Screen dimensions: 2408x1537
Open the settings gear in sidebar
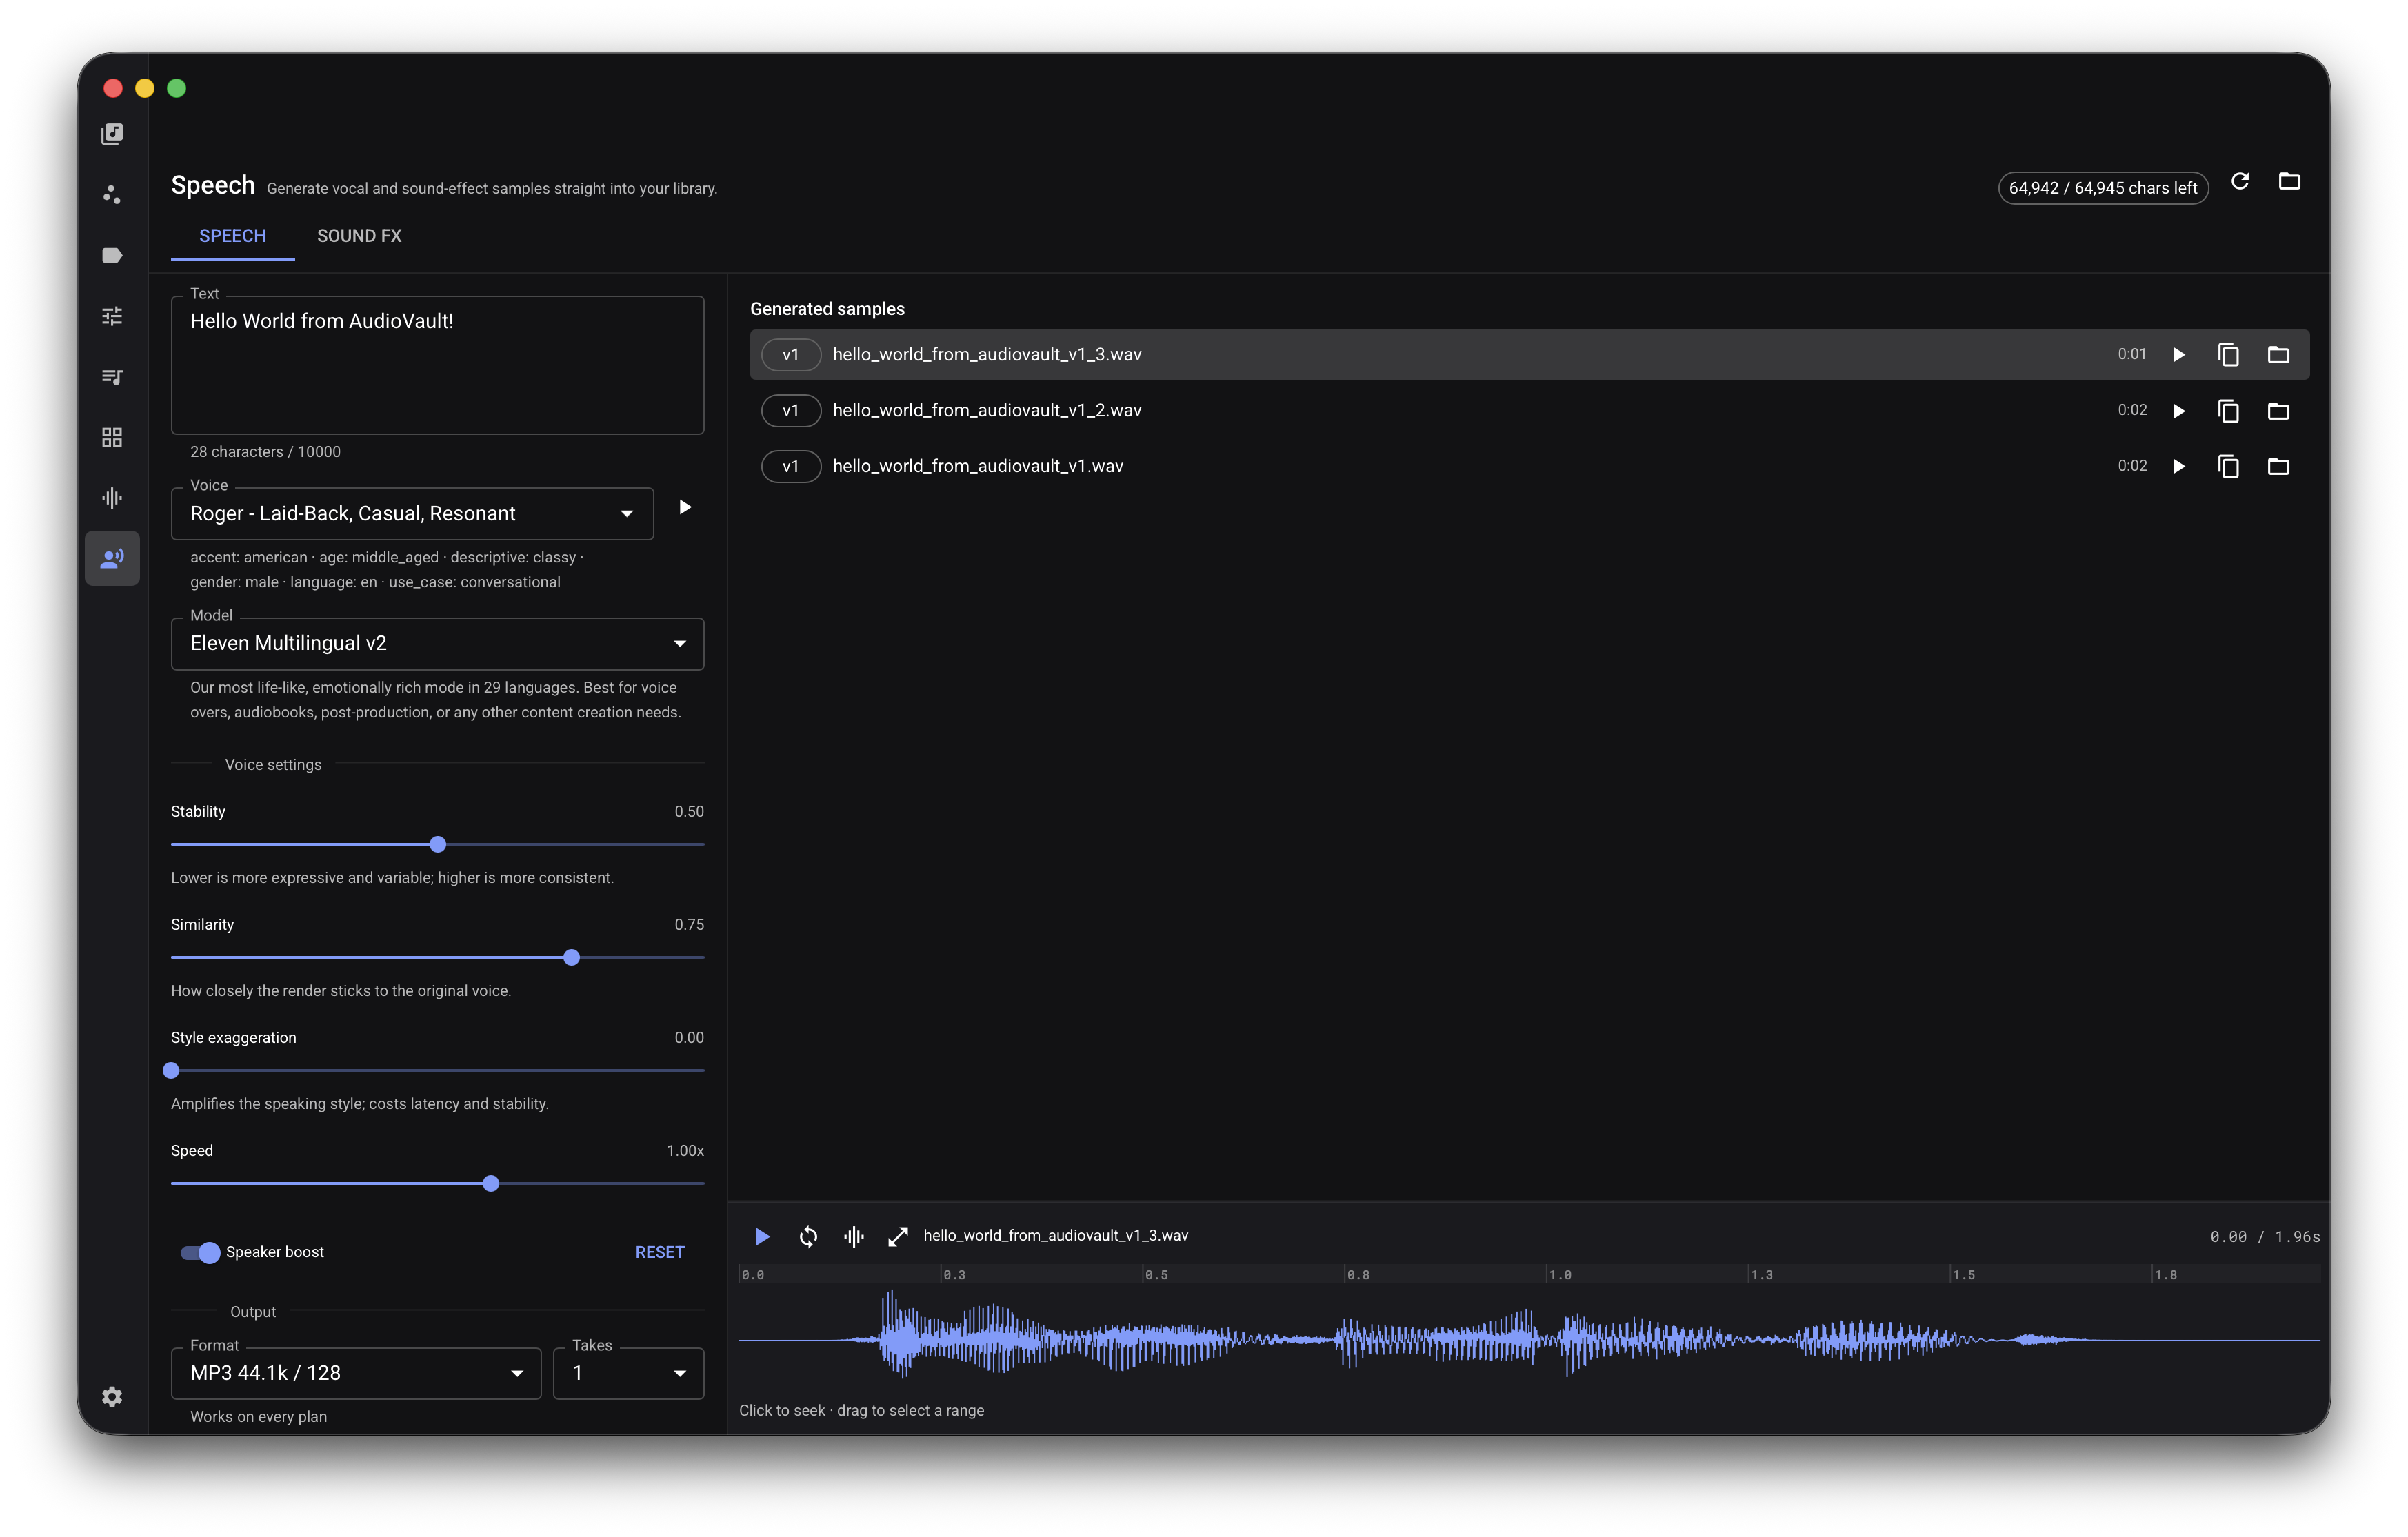(x=112, y=1396)
